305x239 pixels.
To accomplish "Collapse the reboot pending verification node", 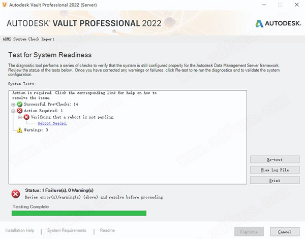I will [x=20, y=117].
